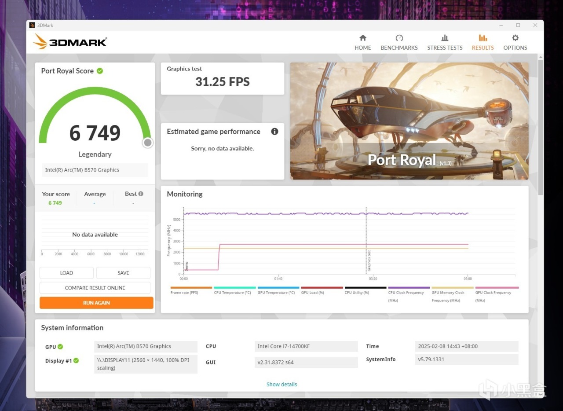Click the large 6 749 score in the gauge
The image size is (563, 411).
95,133
